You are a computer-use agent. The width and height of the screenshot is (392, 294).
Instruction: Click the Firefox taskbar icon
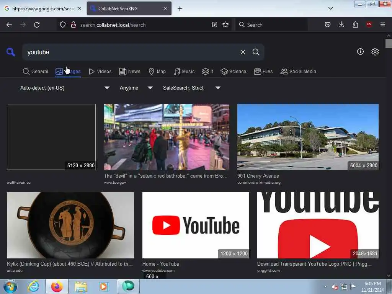[x=57, y=286]
